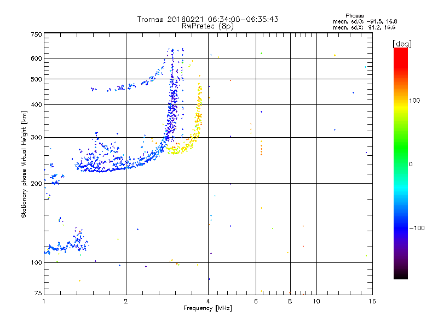Click the x-axis label '16'
Viewport: 438px width, 328px height.
[x=372, y=301]
